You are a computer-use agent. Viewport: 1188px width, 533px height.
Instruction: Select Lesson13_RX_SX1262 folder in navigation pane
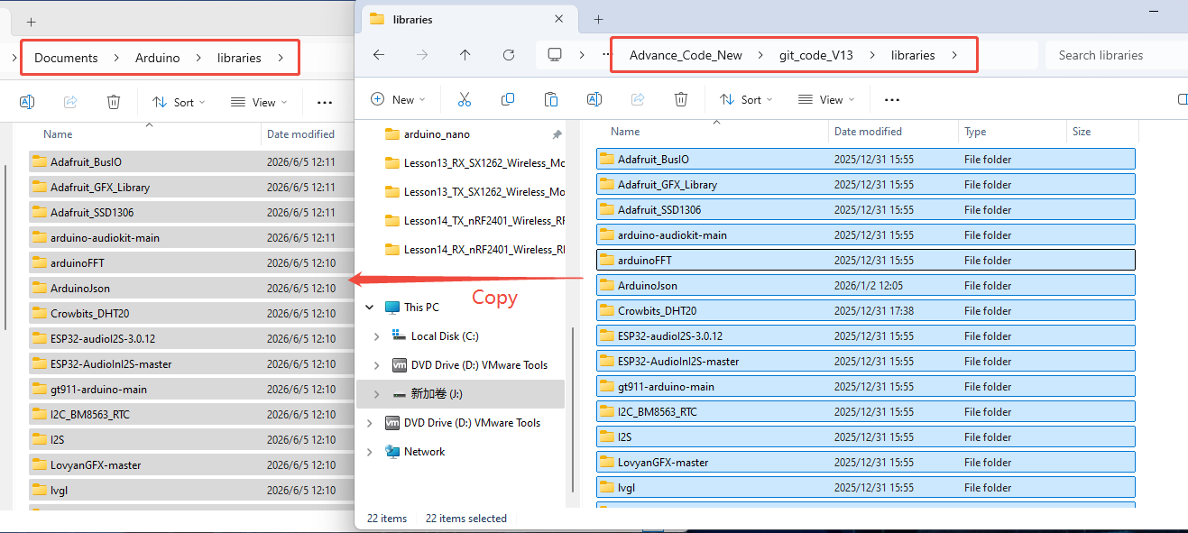coord(474,163)
